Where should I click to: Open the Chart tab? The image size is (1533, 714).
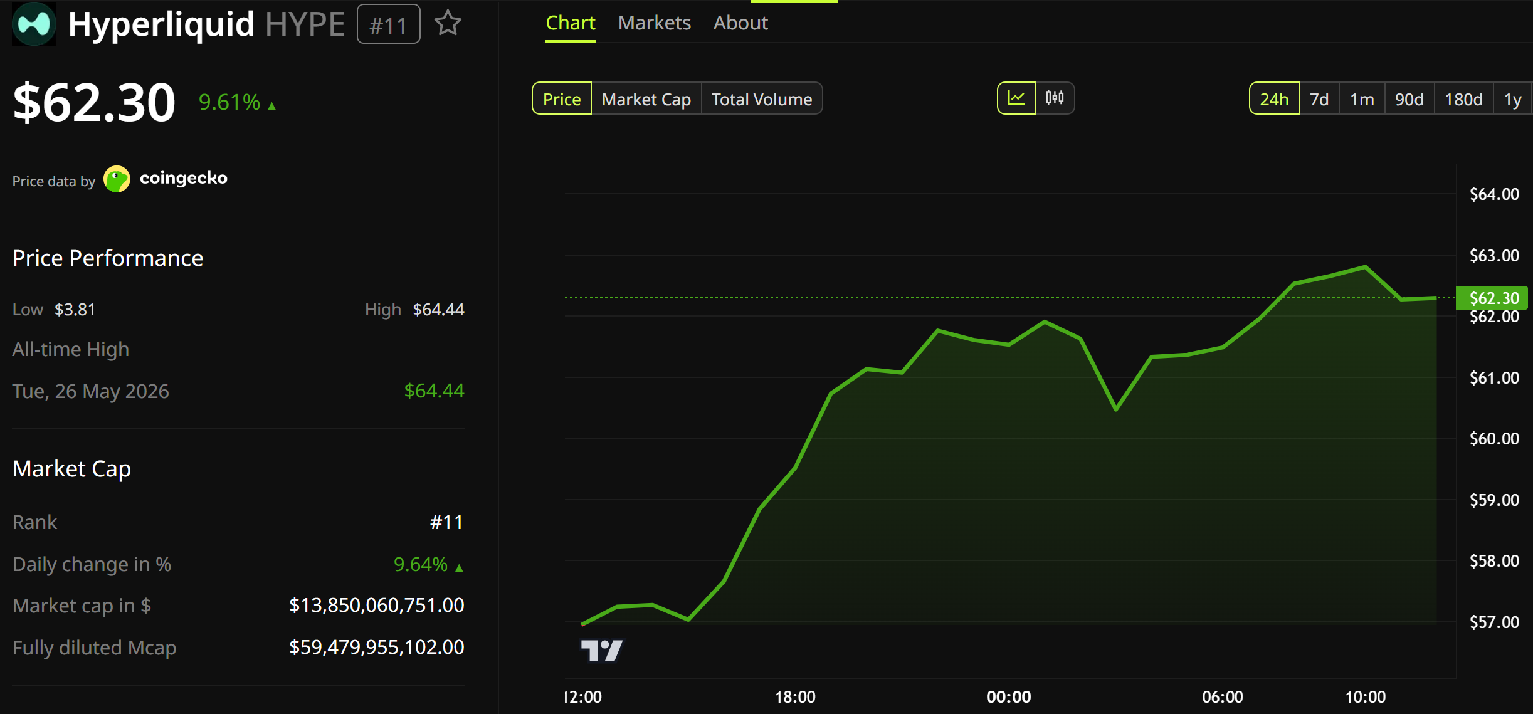coord(570,23)
